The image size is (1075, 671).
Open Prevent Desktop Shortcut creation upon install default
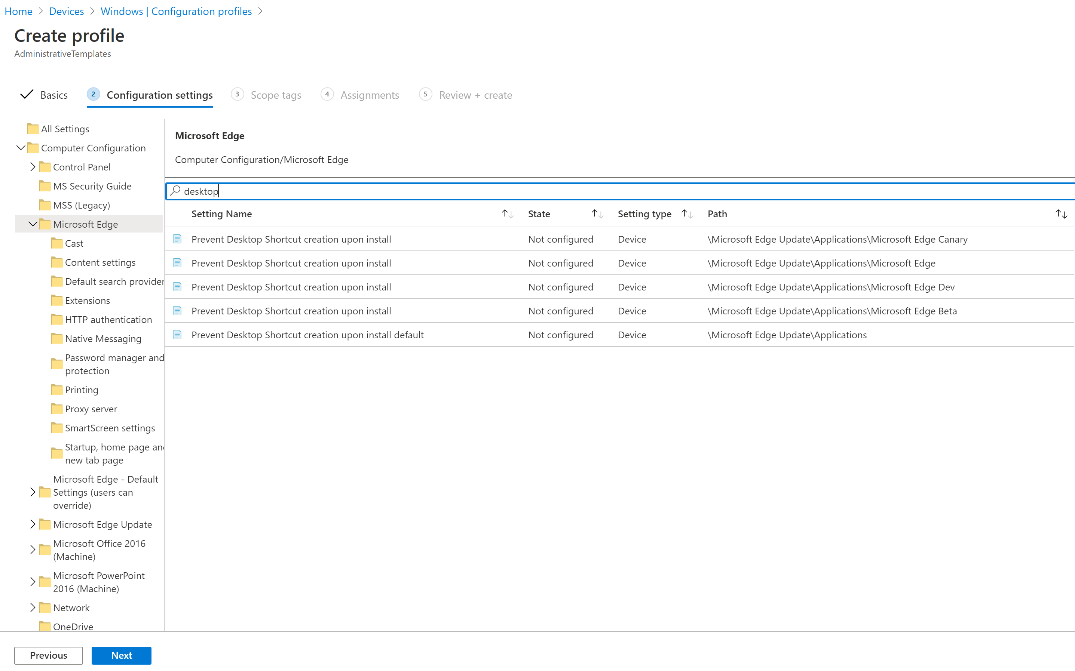pyautogui.click(x=307, y=335)
